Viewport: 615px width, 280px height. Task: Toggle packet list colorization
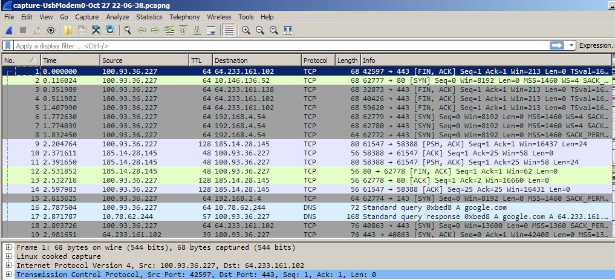(229, 30)
